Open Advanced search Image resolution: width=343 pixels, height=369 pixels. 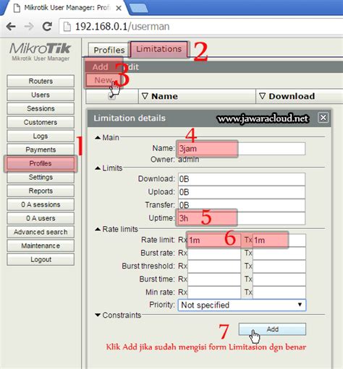click(x=41, y=232)
